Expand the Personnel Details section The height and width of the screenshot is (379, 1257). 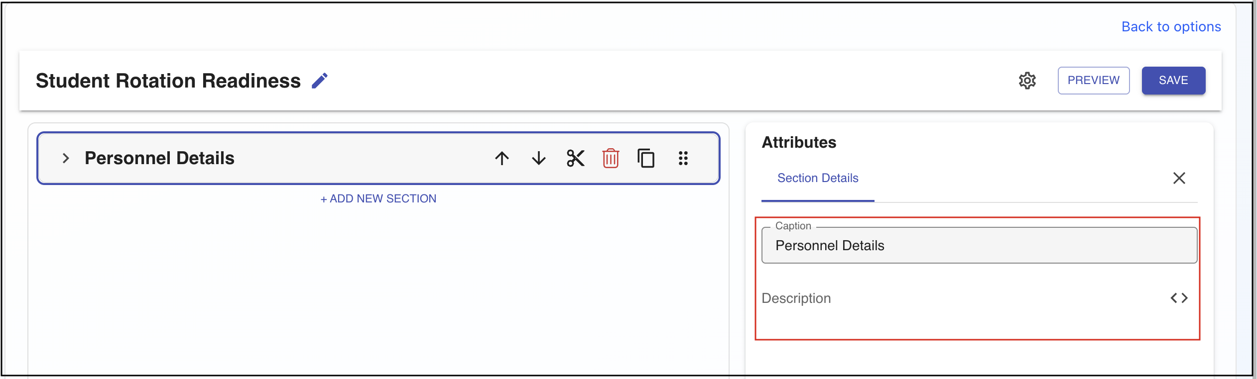66,159
